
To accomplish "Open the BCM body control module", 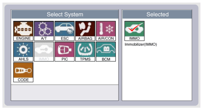I will pos(106,52).
